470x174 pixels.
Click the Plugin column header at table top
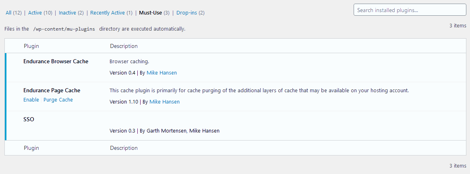click(x=31, y=46)
